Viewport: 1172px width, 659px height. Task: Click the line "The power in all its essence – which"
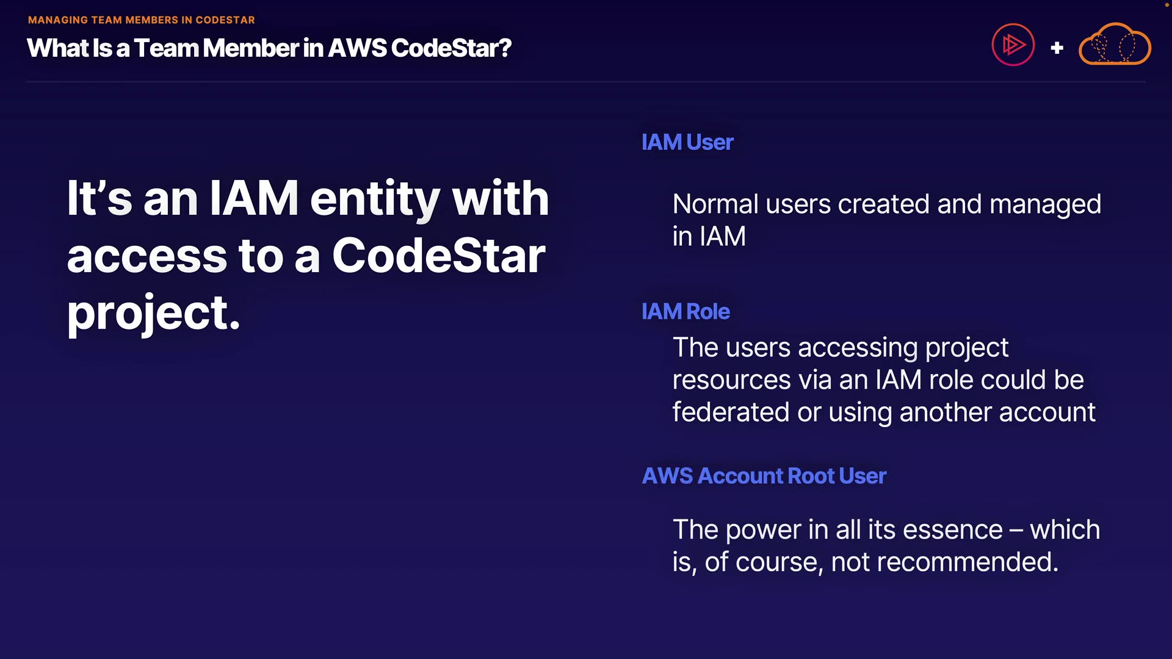tap(886, 530)
